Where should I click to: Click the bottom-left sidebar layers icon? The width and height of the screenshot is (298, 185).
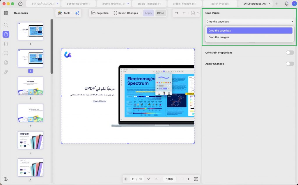pos(6,179)
